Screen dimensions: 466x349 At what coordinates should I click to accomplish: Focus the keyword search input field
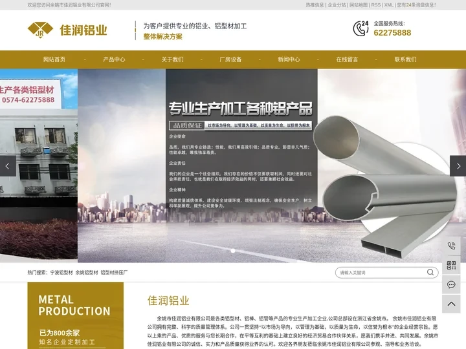[x=382, y=273]
